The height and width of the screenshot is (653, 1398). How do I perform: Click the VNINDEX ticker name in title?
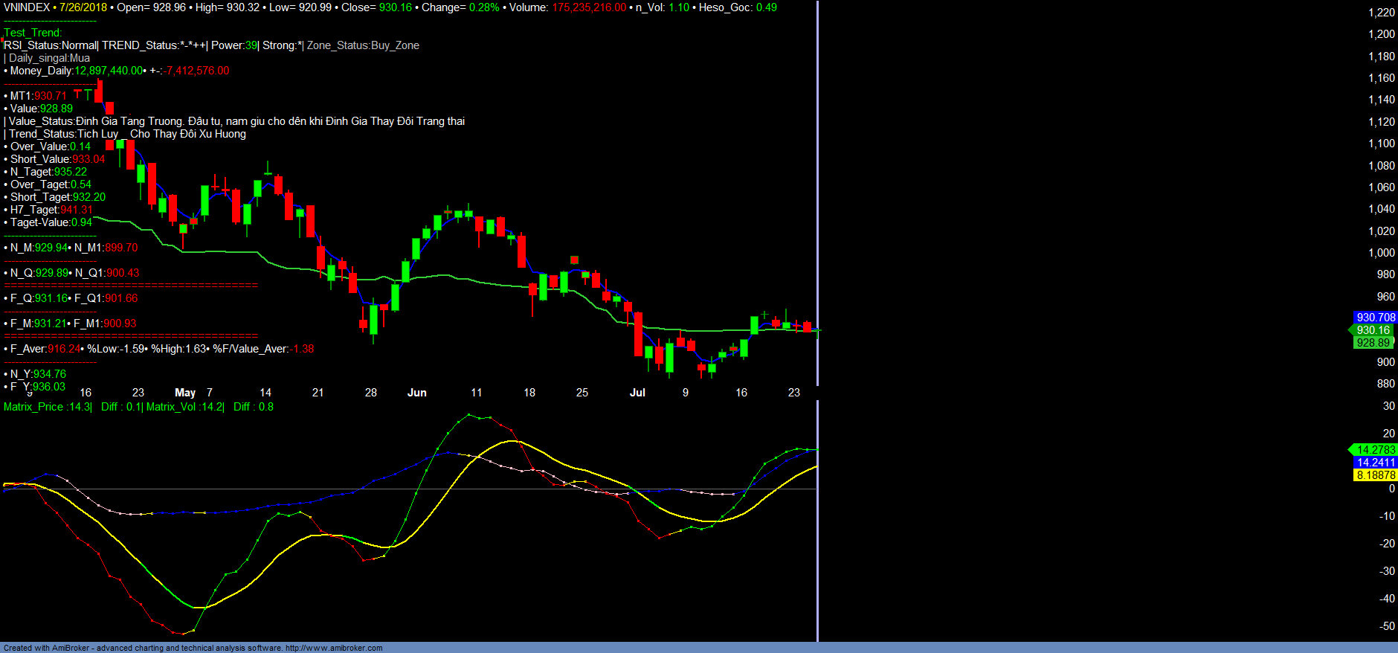[27, 7]
